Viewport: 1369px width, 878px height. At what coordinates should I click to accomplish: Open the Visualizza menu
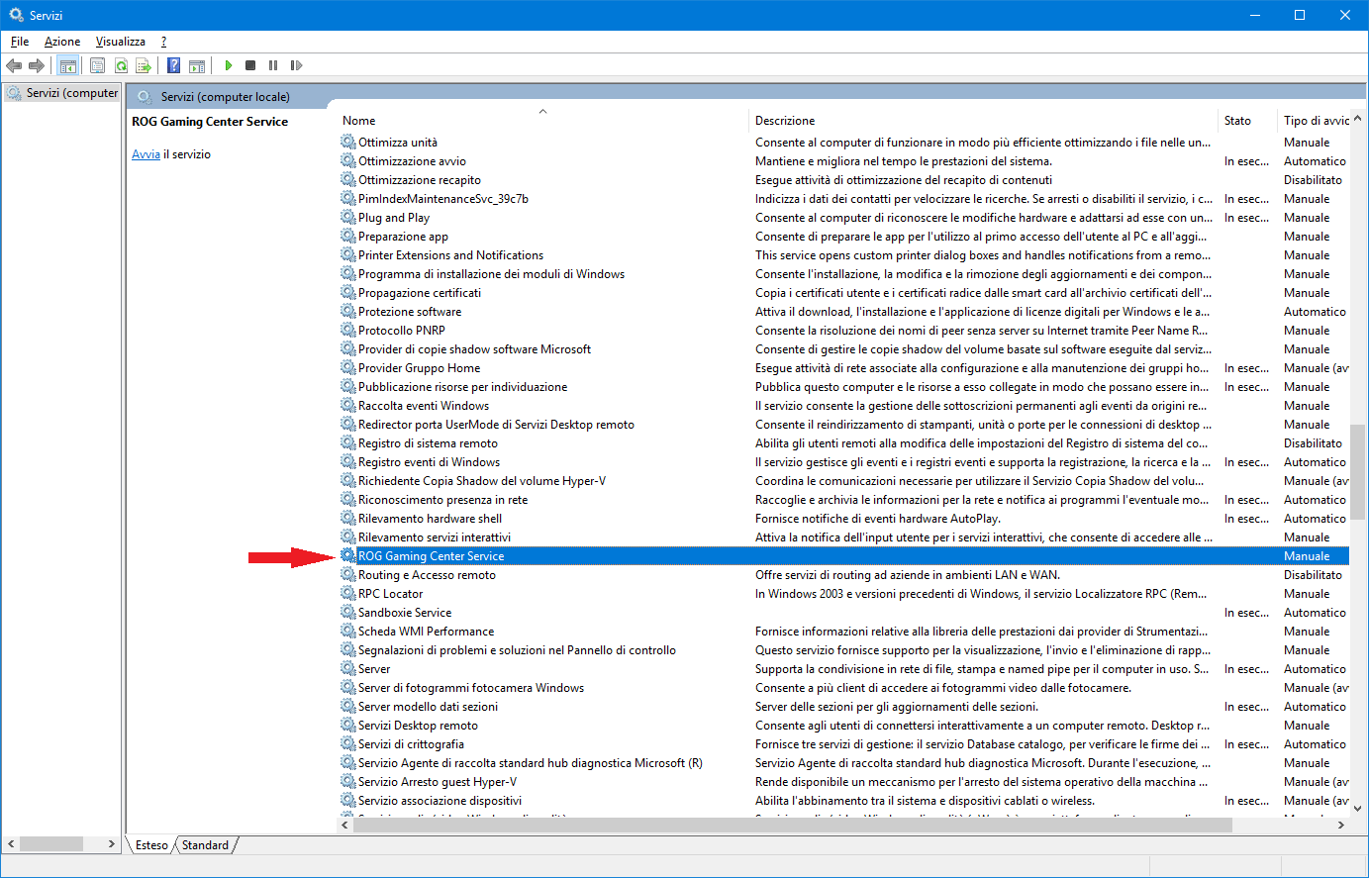click(120, 42)
